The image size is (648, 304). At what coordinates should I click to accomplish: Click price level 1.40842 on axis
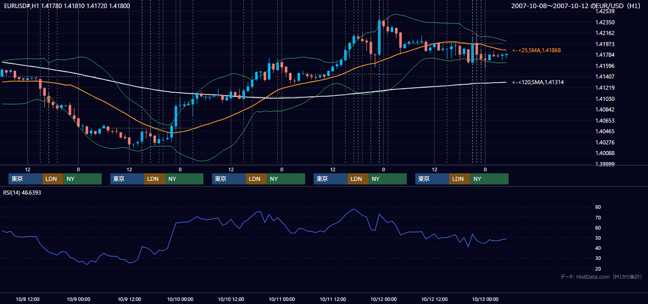click(605, 109)
